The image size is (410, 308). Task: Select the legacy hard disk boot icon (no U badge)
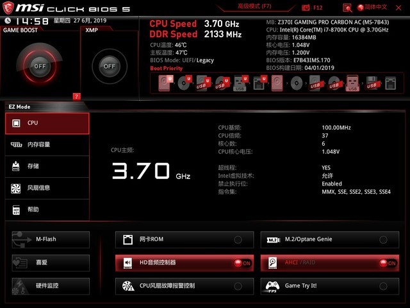[277, 83]
